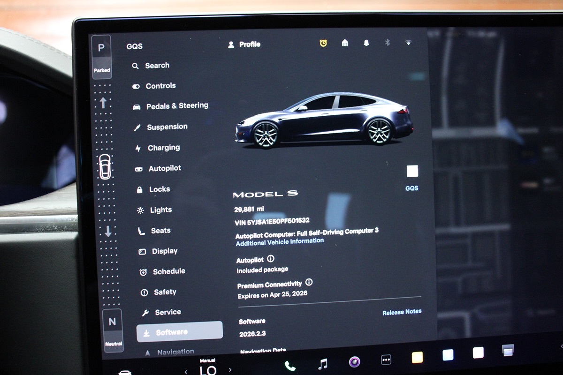Tap the garage door (HomeLink) icon

coord(345,43)
